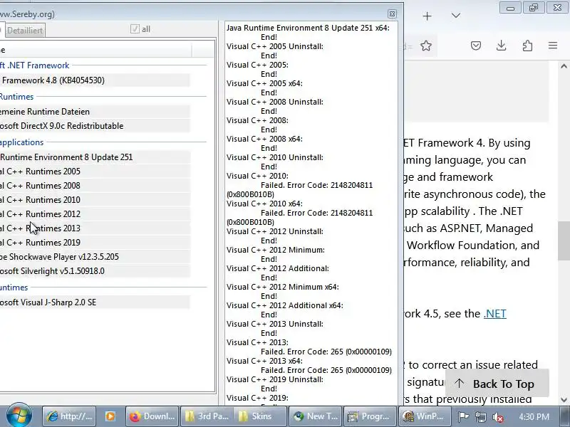
Task: Open the 4:30 PM clock
Action: pos(534,416)
